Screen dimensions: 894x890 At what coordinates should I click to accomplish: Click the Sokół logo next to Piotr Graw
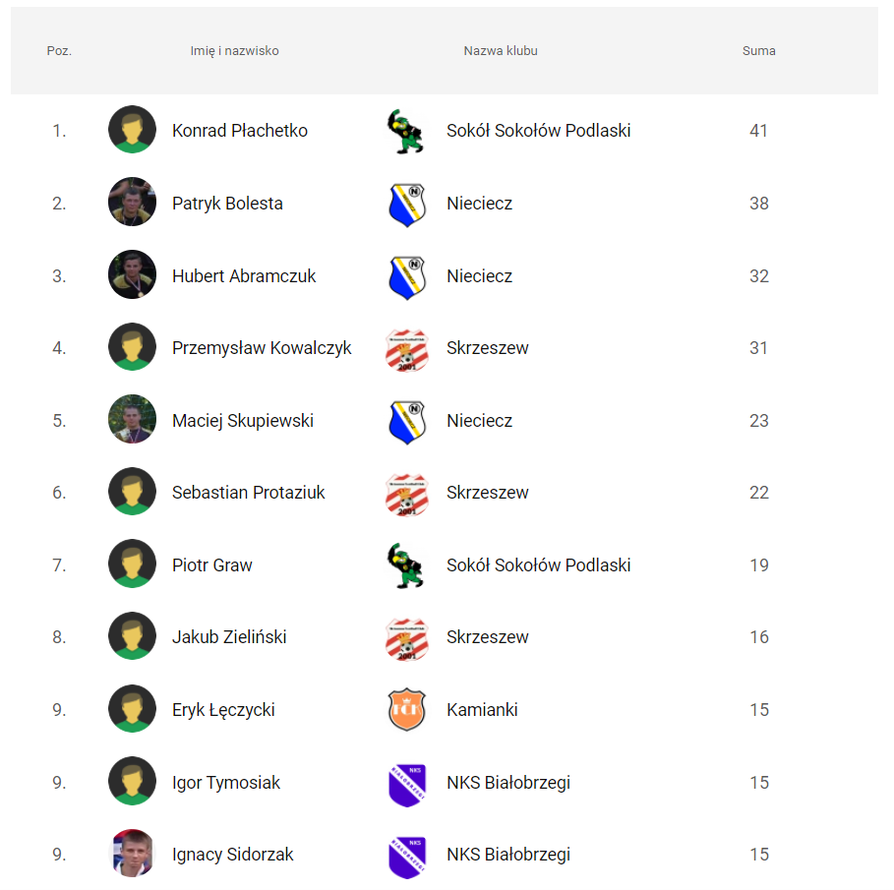click(x=406, y=565)
